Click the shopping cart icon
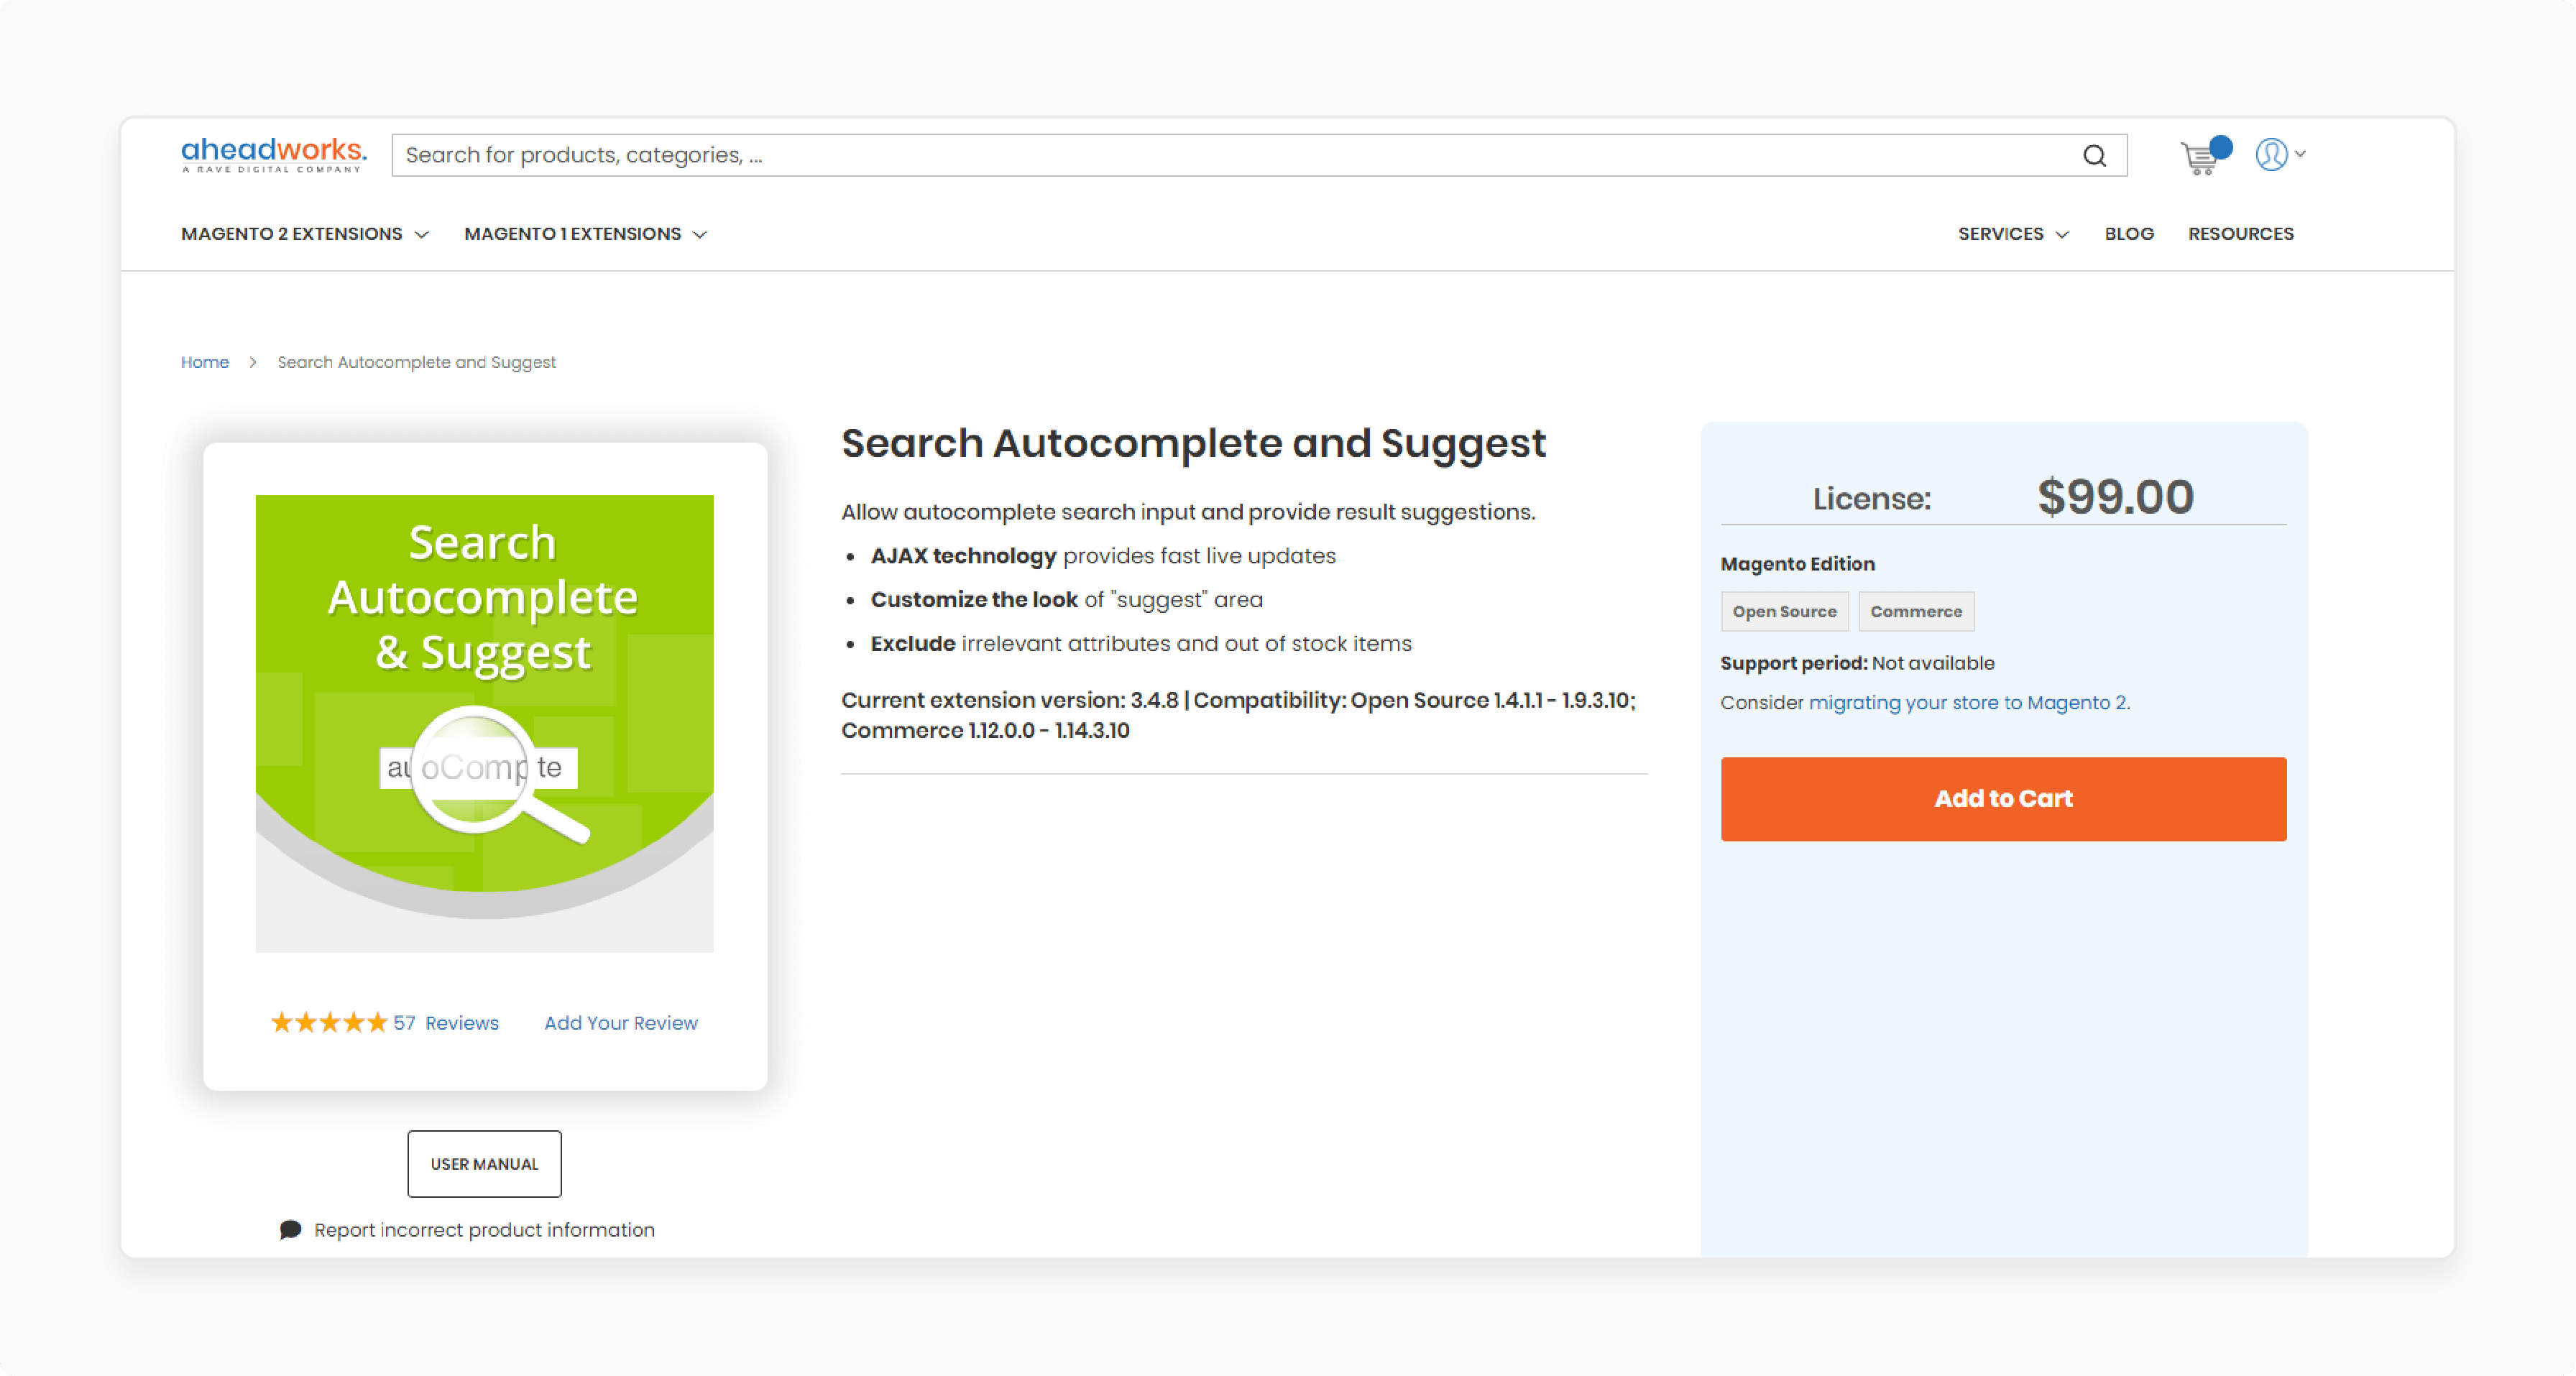 click(2204, 157)
